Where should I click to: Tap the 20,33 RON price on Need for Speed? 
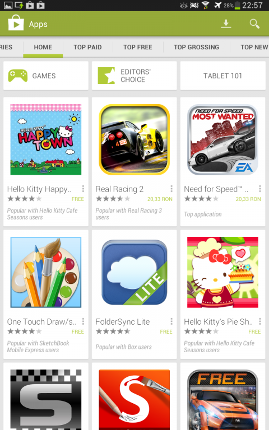pos(248,199)
